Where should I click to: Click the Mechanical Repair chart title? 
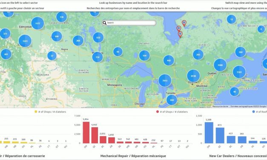coord(133,156)
